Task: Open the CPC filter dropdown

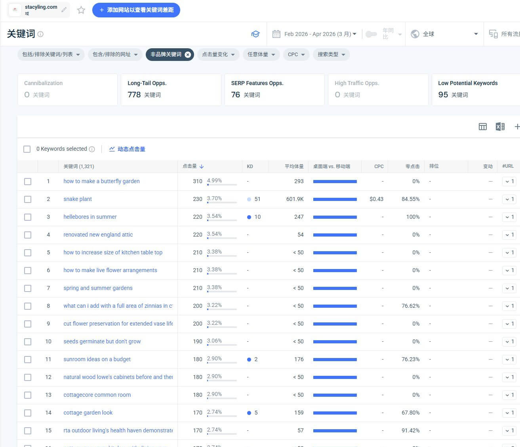Action: (296, 55)
